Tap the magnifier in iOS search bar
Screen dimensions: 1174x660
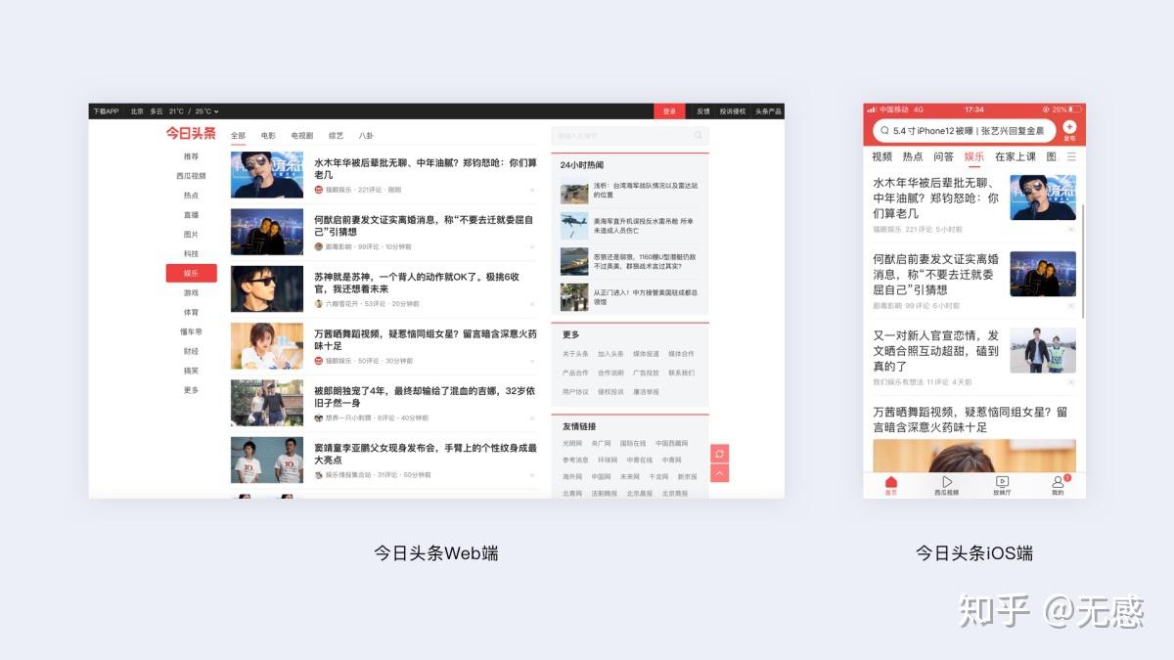(x=884, y=131)
